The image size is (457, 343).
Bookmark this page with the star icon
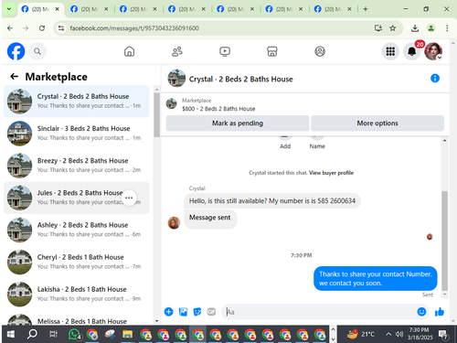[392, 28]
